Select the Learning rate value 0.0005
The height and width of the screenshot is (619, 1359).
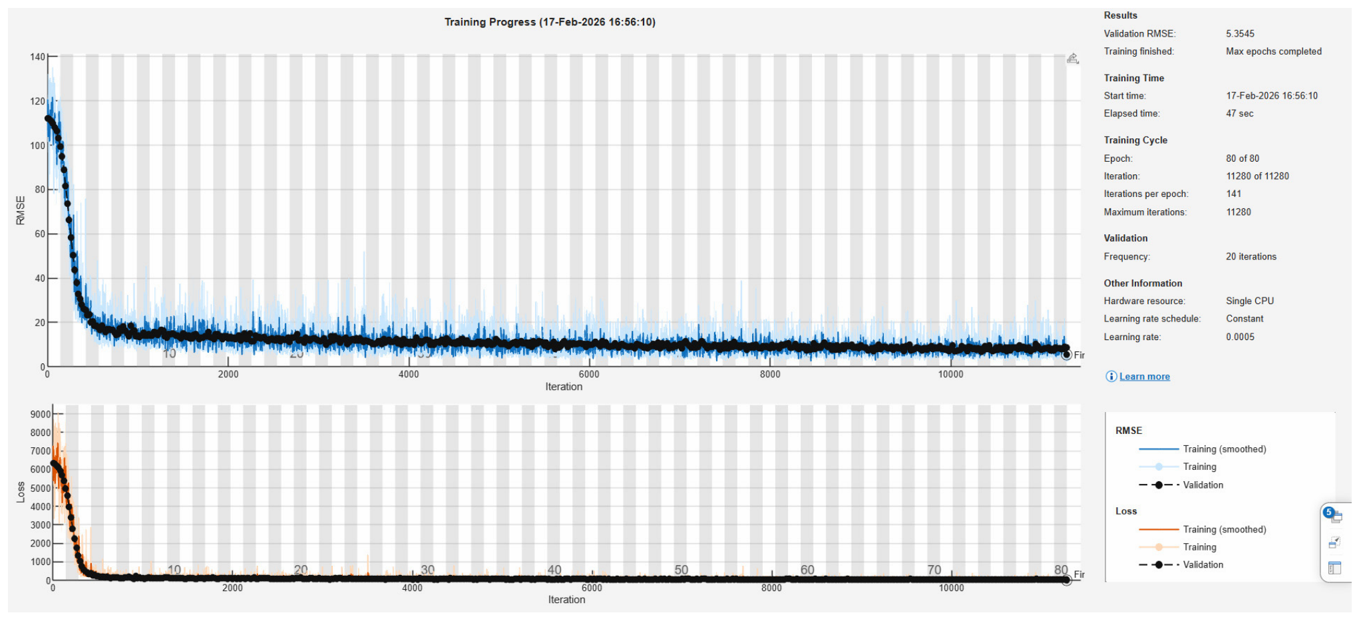(x=1240, y=337)
